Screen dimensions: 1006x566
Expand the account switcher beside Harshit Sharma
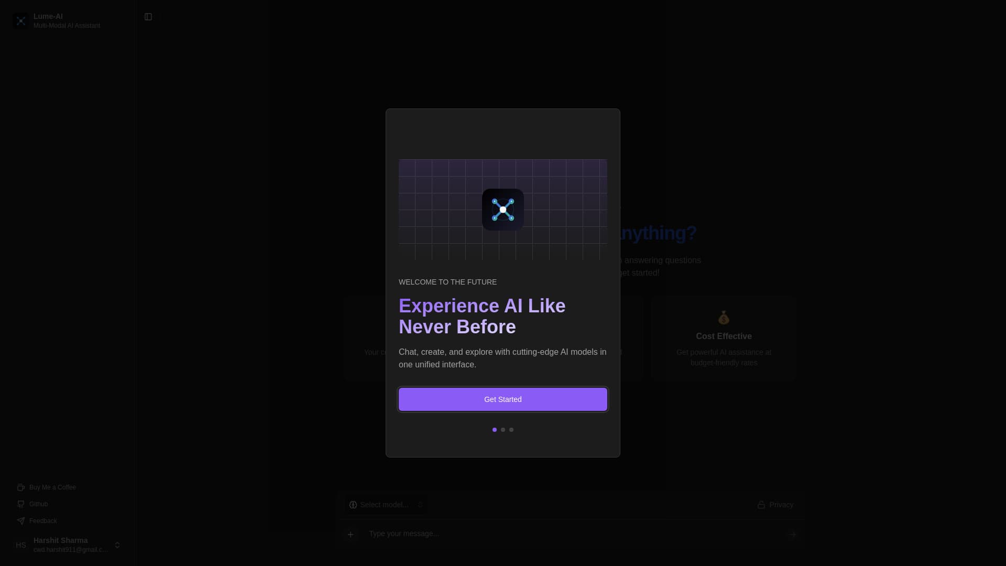click(x=118, y=545)
